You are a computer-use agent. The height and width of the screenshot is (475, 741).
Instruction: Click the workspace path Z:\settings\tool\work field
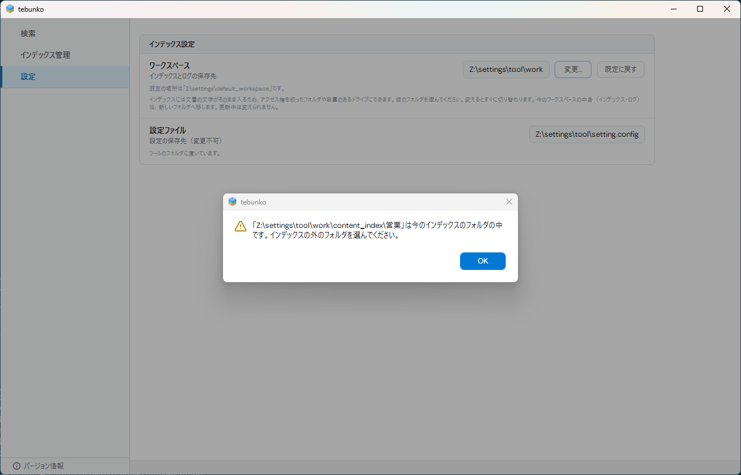pos(506,70)
